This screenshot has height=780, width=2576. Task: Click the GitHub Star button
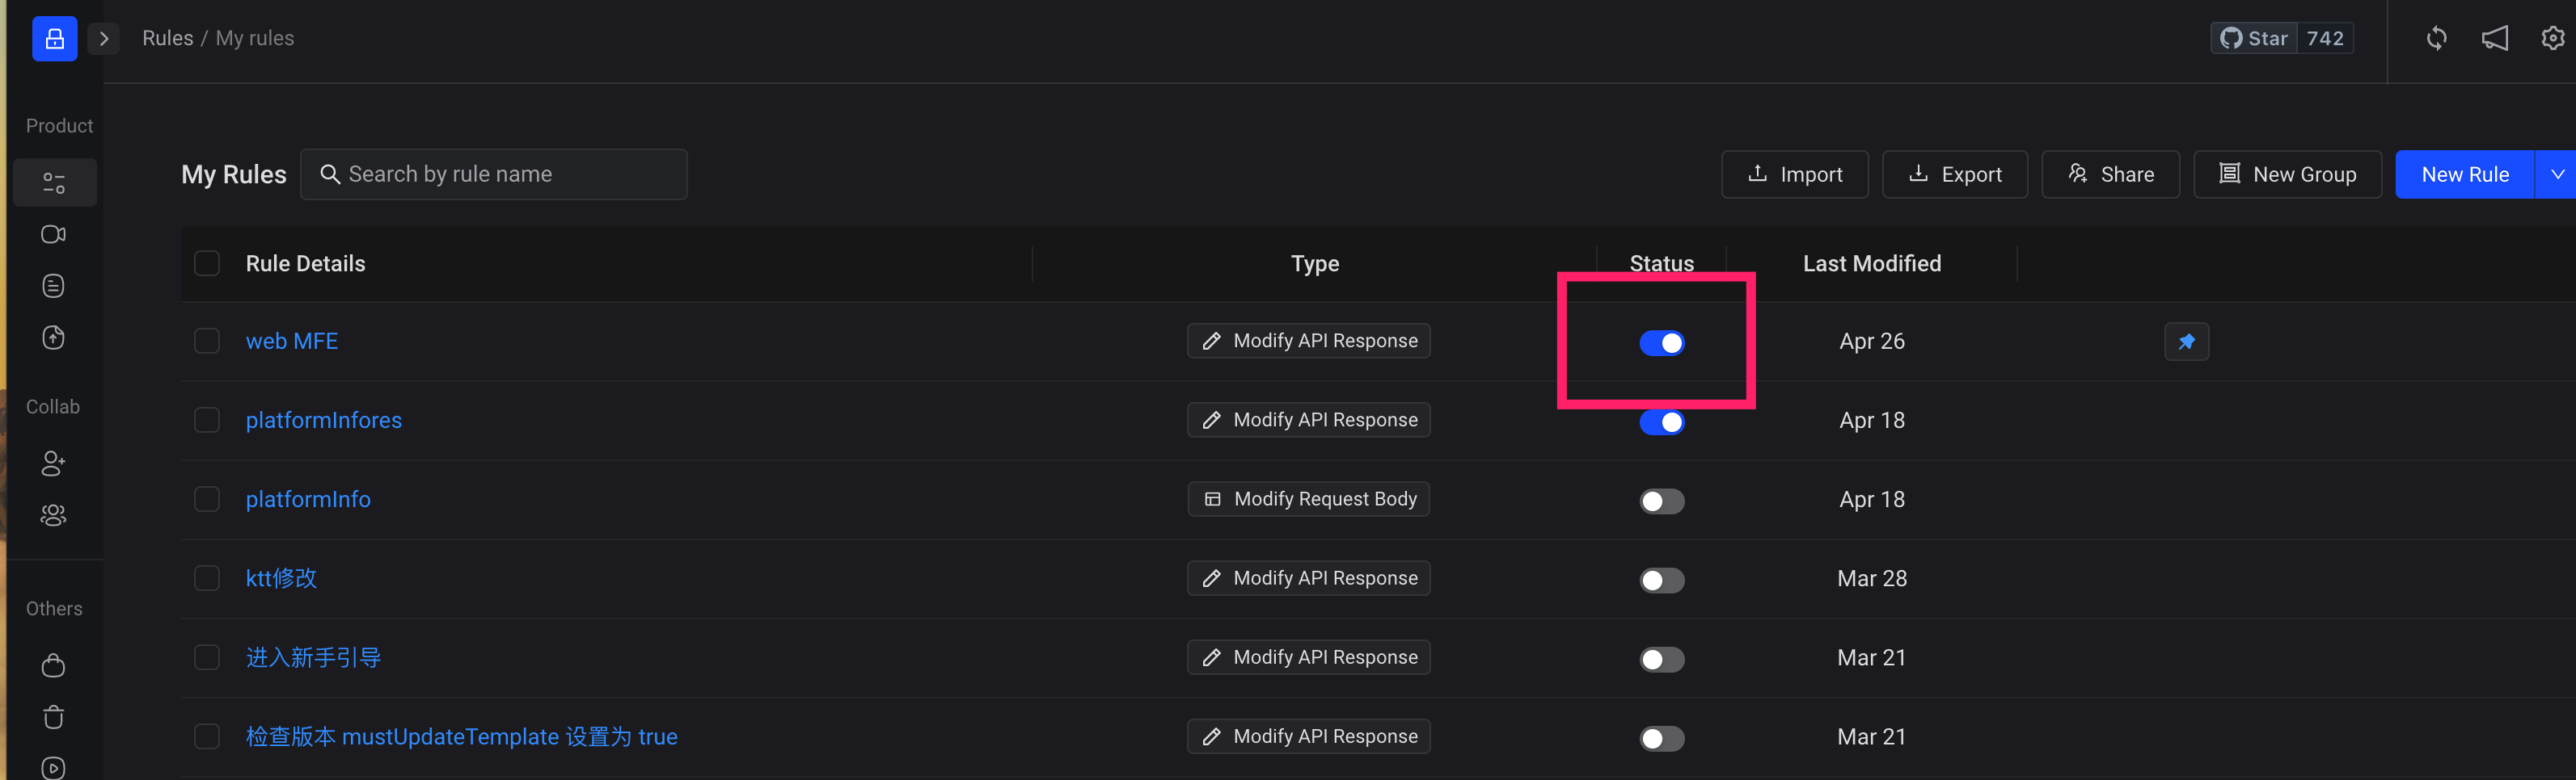[x=2255, y=38]
